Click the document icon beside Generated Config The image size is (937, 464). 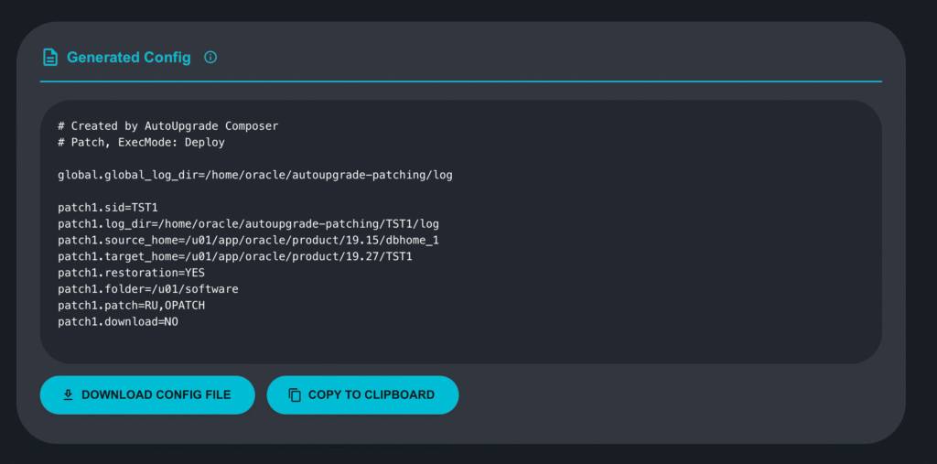click(50, 58)
